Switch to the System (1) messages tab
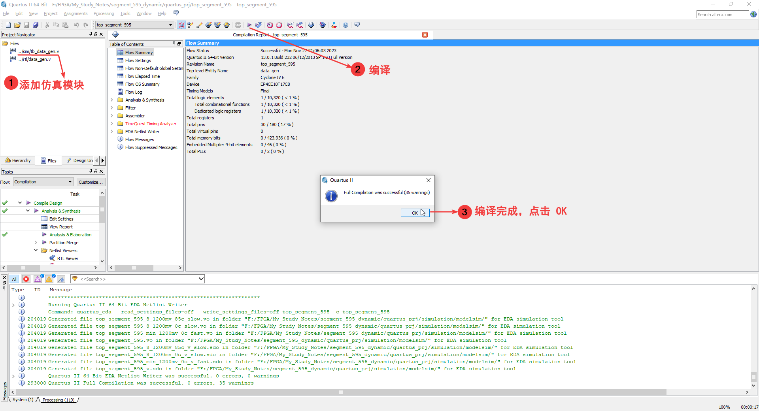The image size is (759, 411). [x=23, y=400]
